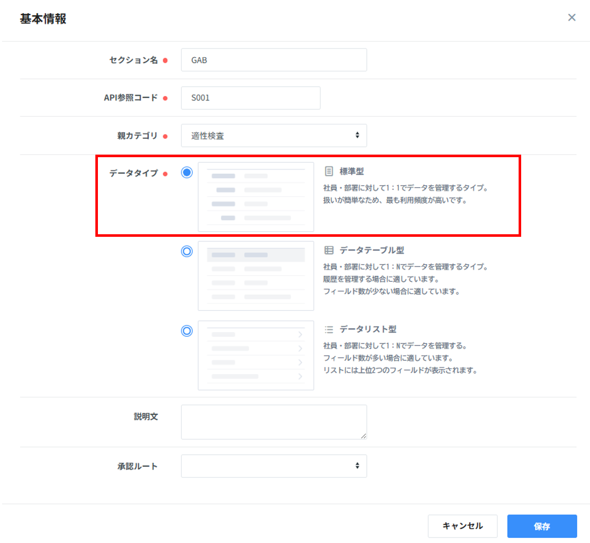Screen dimensions: 590x543
Task: Click the データテーブル型 preview thumbnail
Action: (x=256, y=276)
